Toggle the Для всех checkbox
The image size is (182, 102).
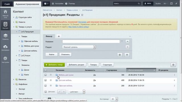click(x=45, y=92)
